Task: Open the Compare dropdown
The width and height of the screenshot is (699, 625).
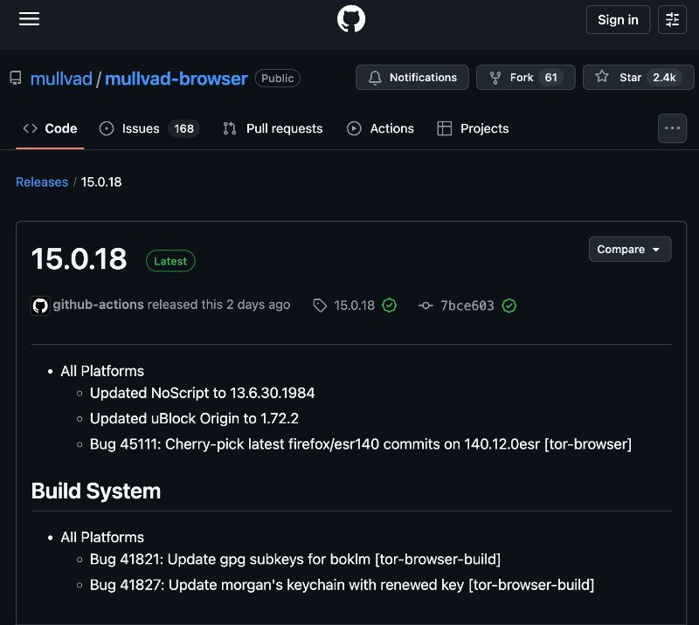Action: [629, 249]
